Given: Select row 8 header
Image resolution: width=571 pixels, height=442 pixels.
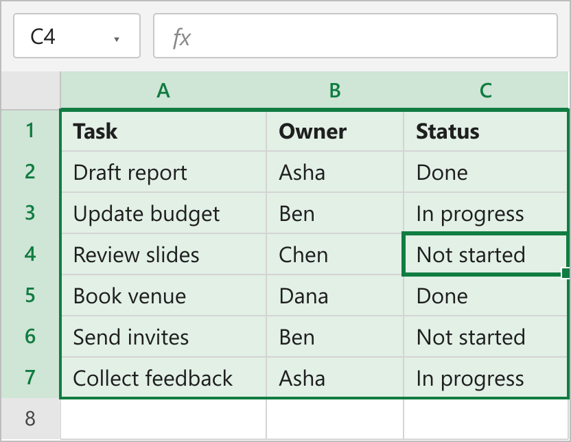Looking at the screenshot, I should [x=30, y=419].
